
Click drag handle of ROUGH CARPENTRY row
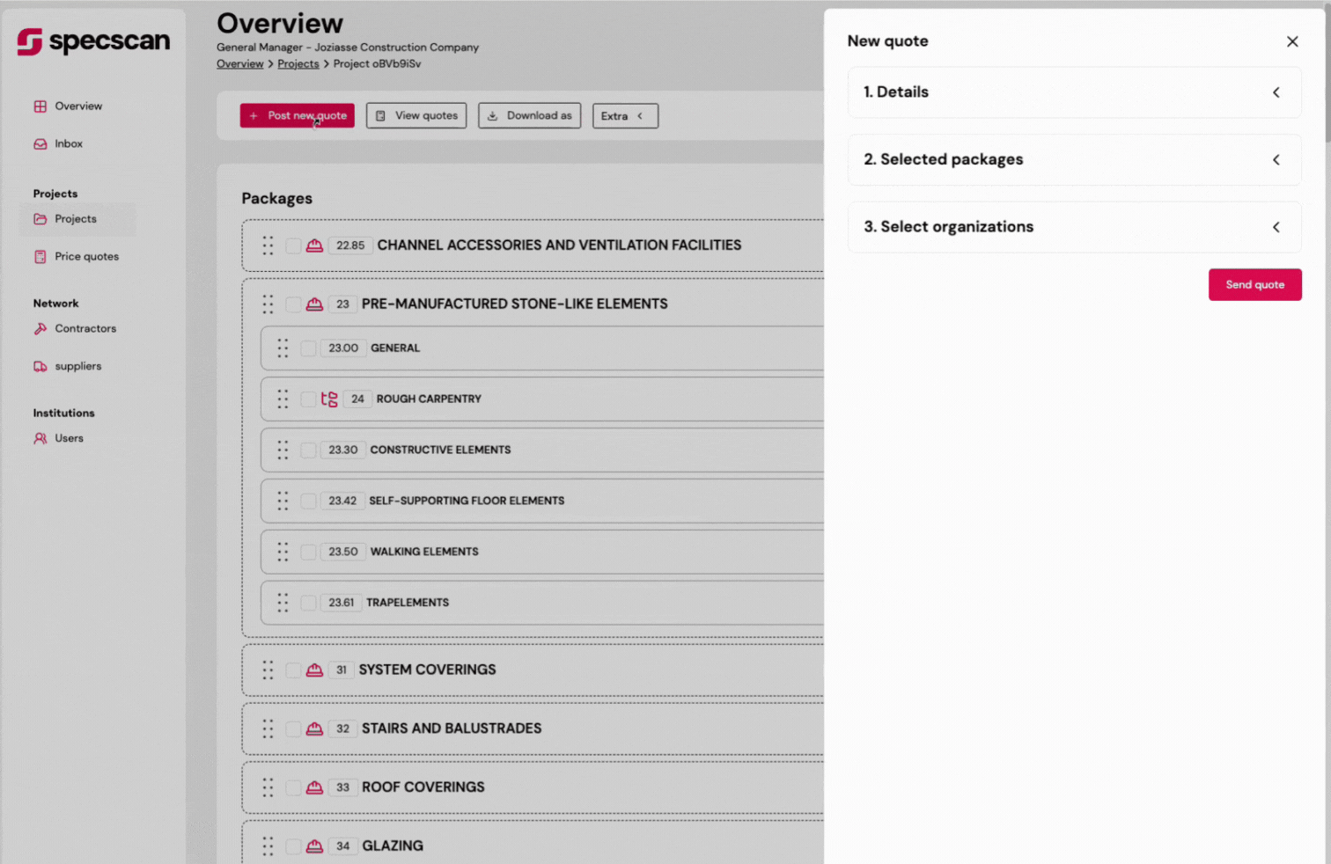283,399
